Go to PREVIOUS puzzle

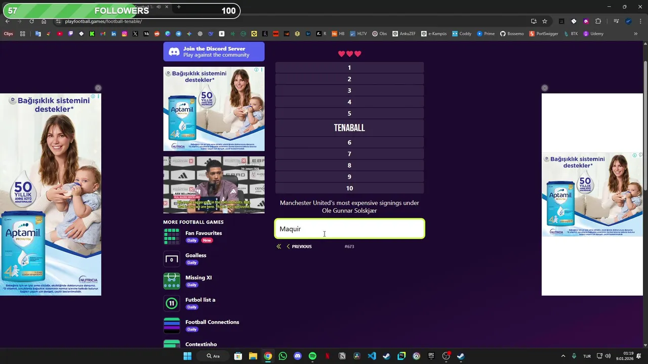[x=299, y=247]
